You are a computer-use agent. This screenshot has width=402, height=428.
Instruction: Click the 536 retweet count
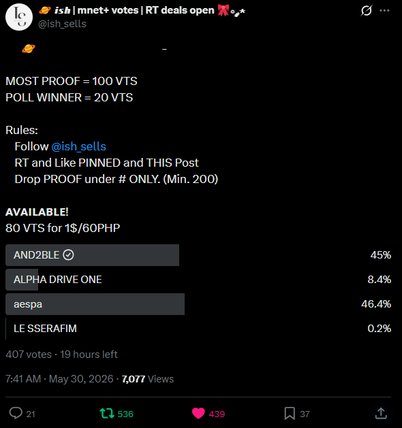point(125,414)
